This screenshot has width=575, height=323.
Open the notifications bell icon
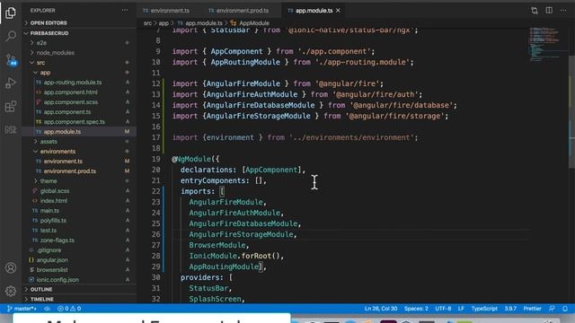565,309
